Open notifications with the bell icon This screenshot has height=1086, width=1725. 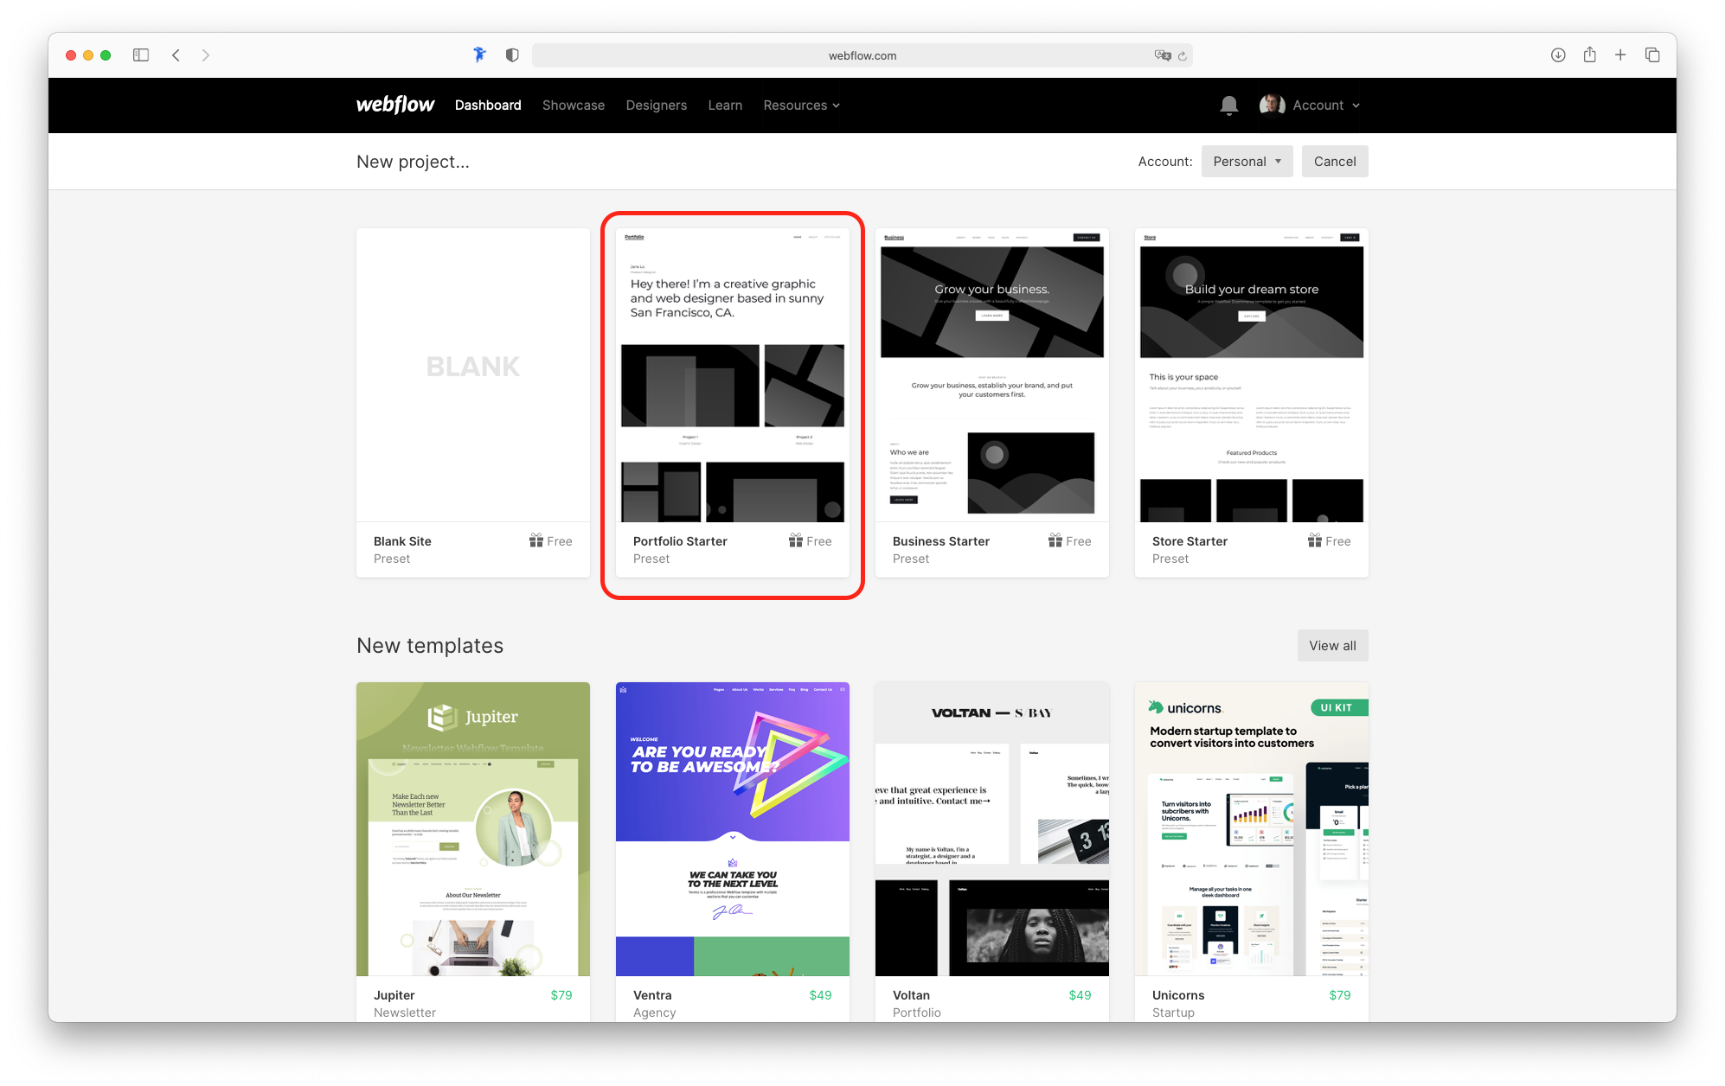pos(1228,105)
